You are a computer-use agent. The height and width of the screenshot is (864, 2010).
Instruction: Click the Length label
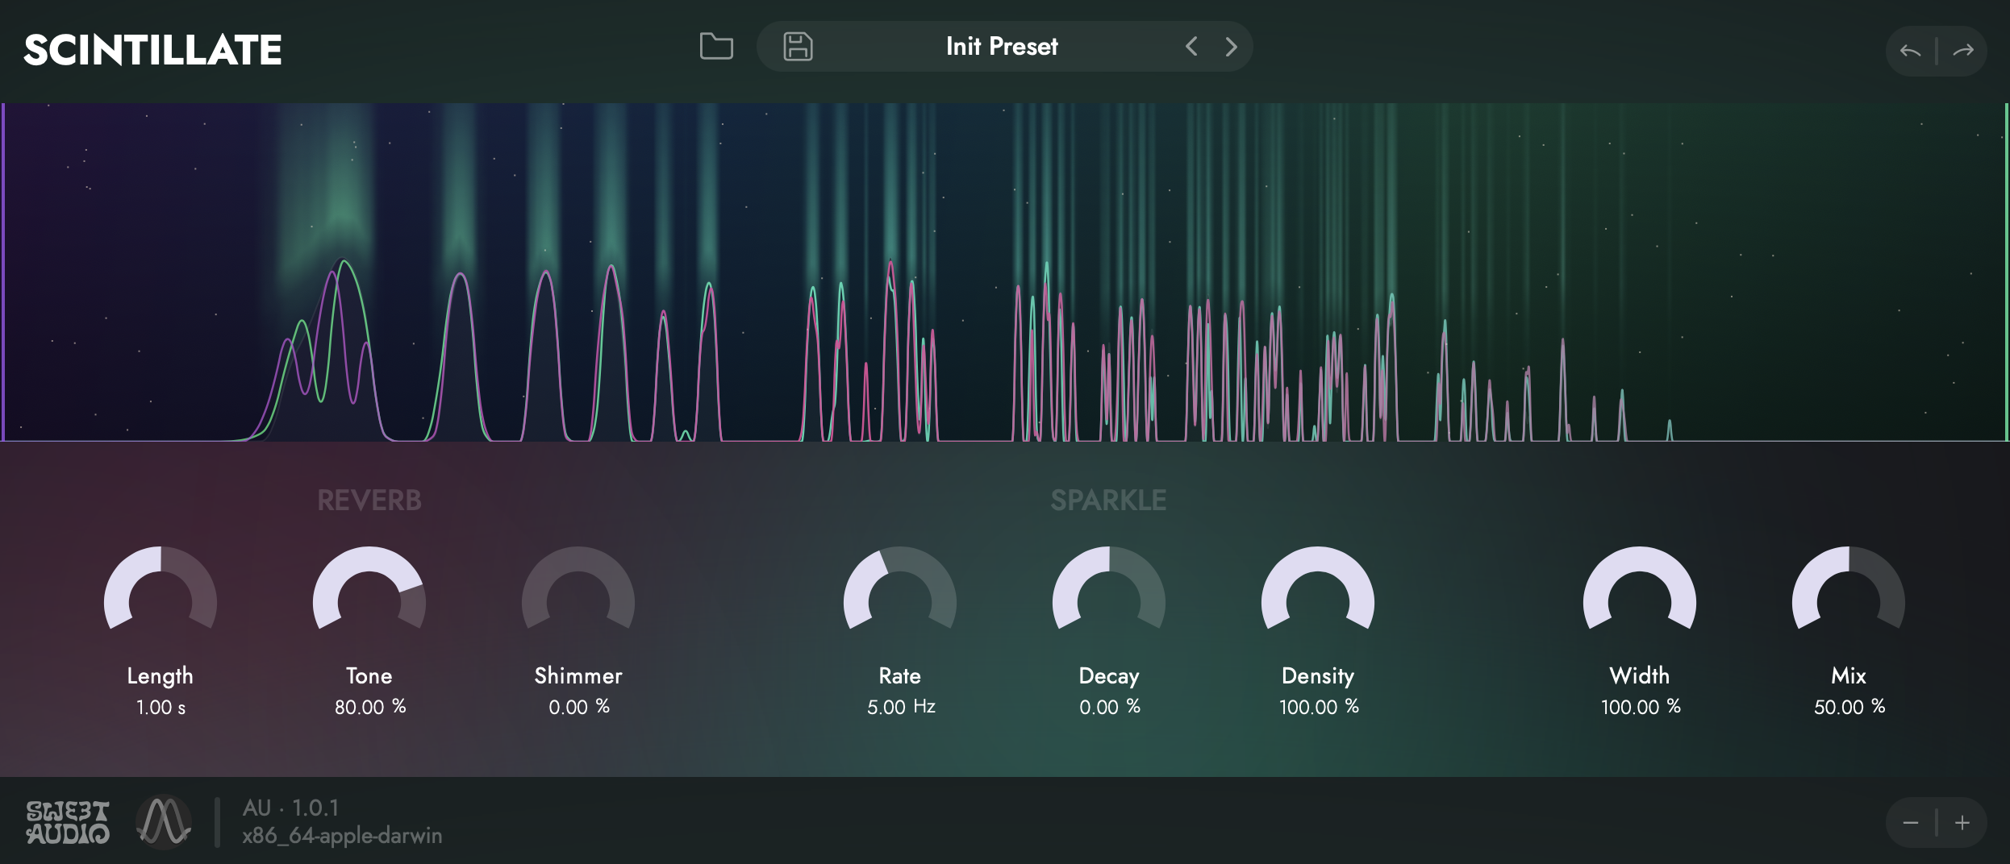click(x=160, y=676)
